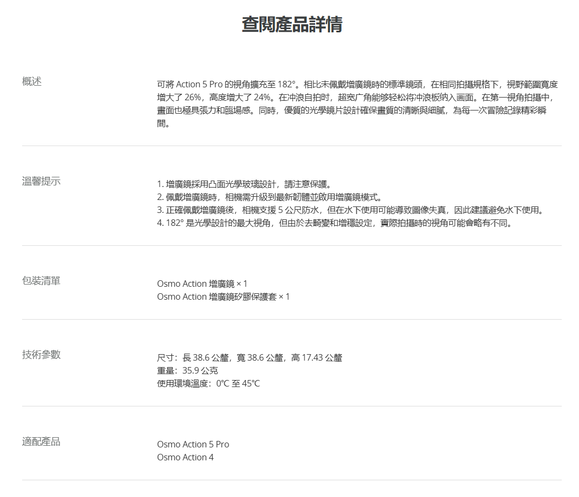Open Osmo Action 5 Pro under 適配產品
579x497 pixels.
pyautogui.click(x=193, y=445)
